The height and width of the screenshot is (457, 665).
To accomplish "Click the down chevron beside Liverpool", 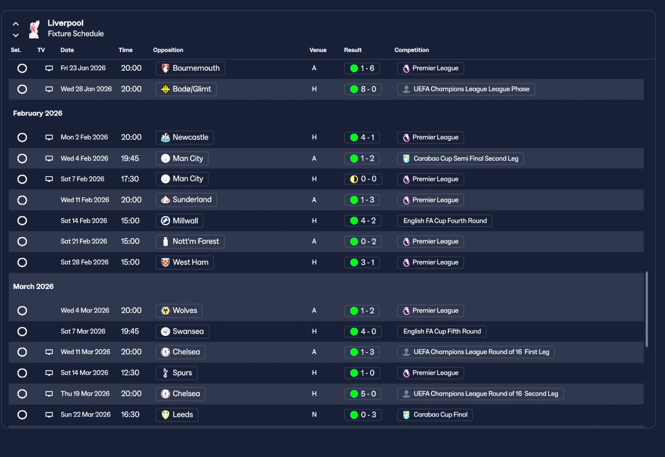I will tap(16, 35).
